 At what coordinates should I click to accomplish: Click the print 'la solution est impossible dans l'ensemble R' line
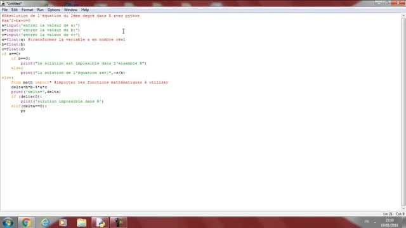83,63
